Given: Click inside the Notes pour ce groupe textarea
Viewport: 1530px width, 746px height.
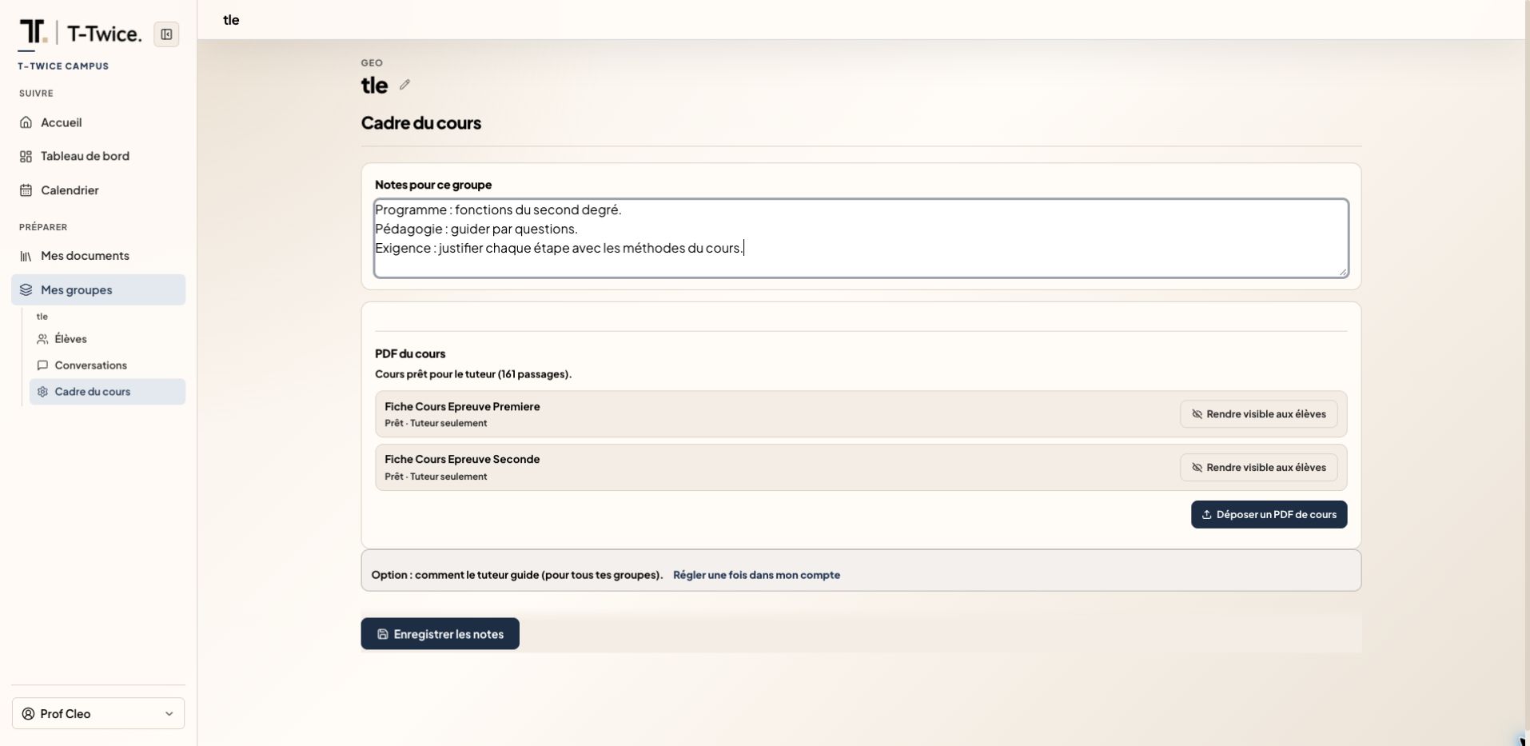Looking at the screenshot, I should pyautogui.click(x=861, y=238).
